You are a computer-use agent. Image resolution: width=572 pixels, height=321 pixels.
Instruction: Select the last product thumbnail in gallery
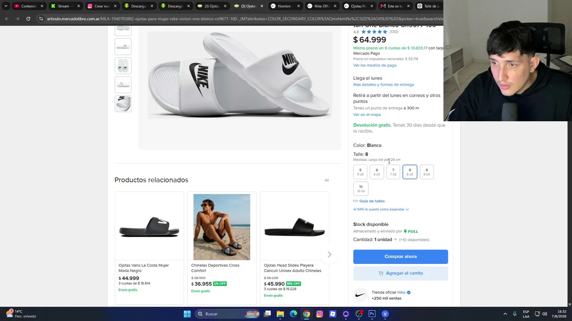[123, 103]
